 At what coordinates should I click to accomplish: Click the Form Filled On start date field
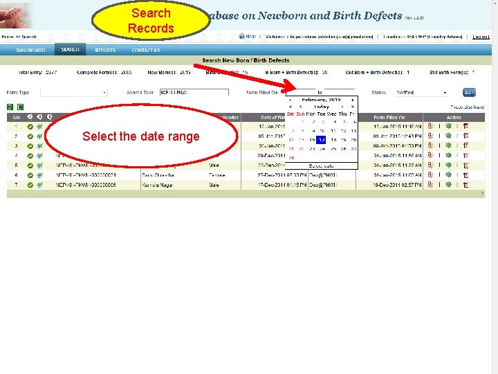tap(300, 92)
